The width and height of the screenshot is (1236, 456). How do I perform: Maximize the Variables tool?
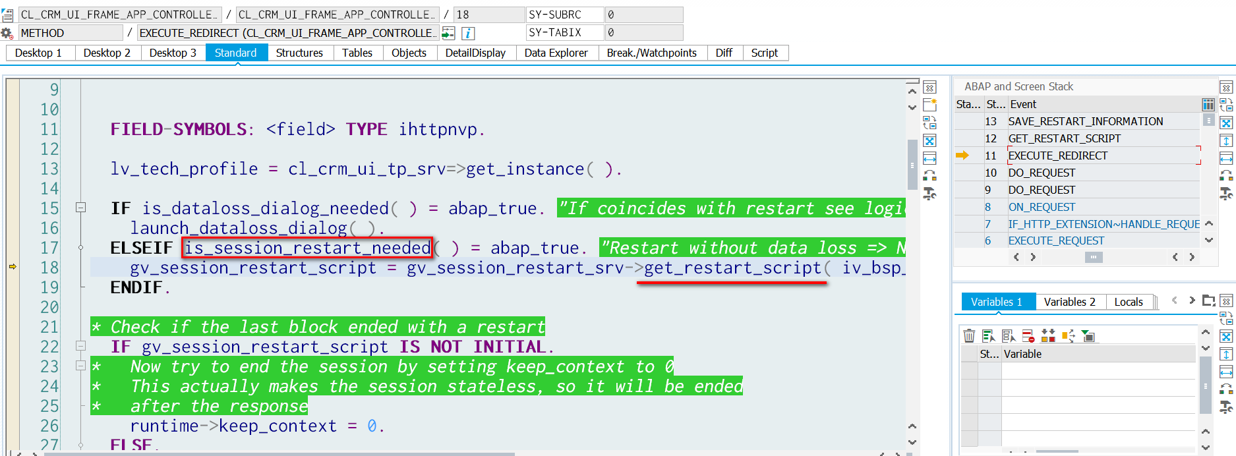(x=1226, y=337)
